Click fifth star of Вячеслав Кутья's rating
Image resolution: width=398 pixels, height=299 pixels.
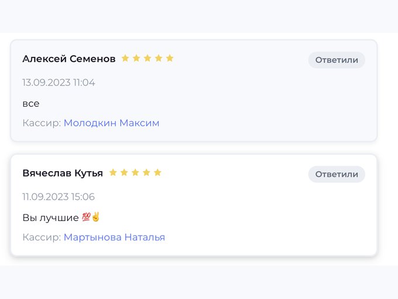pyautogui.click(x=157, y=172)
